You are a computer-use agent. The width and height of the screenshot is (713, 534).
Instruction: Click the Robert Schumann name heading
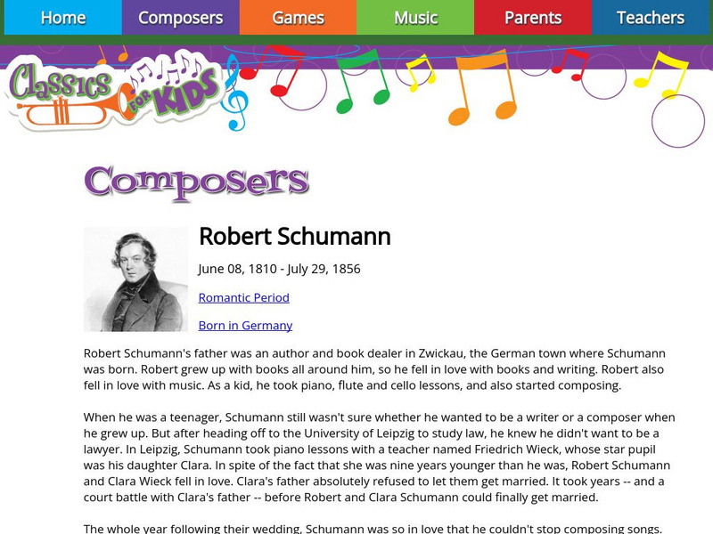(x=294, y=237)
